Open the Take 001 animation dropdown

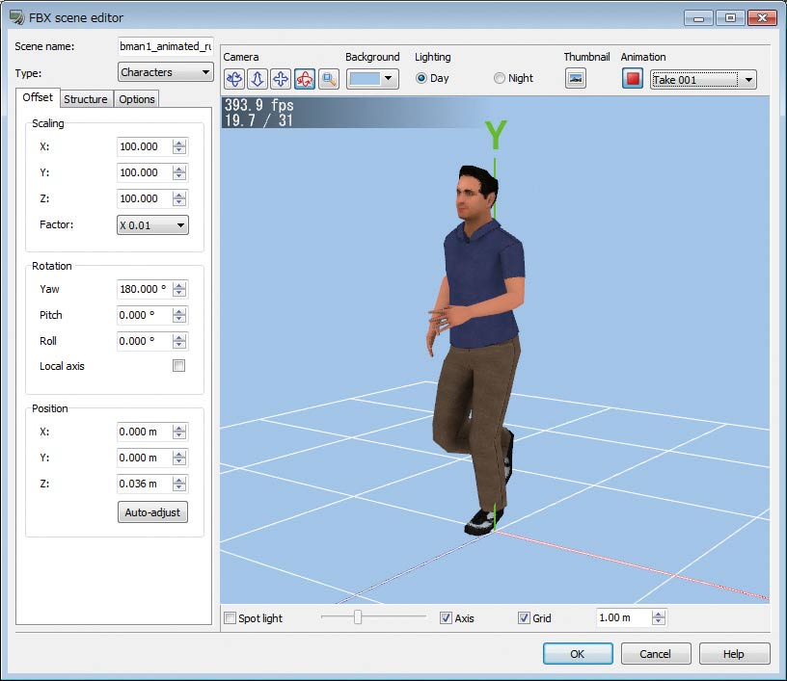(703, 79)
